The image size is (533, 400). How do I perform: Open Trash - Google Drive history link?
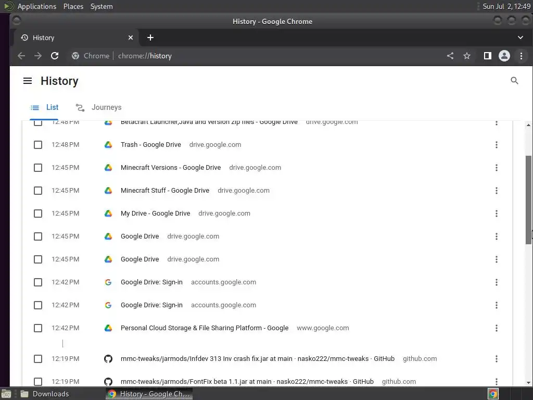150,145
